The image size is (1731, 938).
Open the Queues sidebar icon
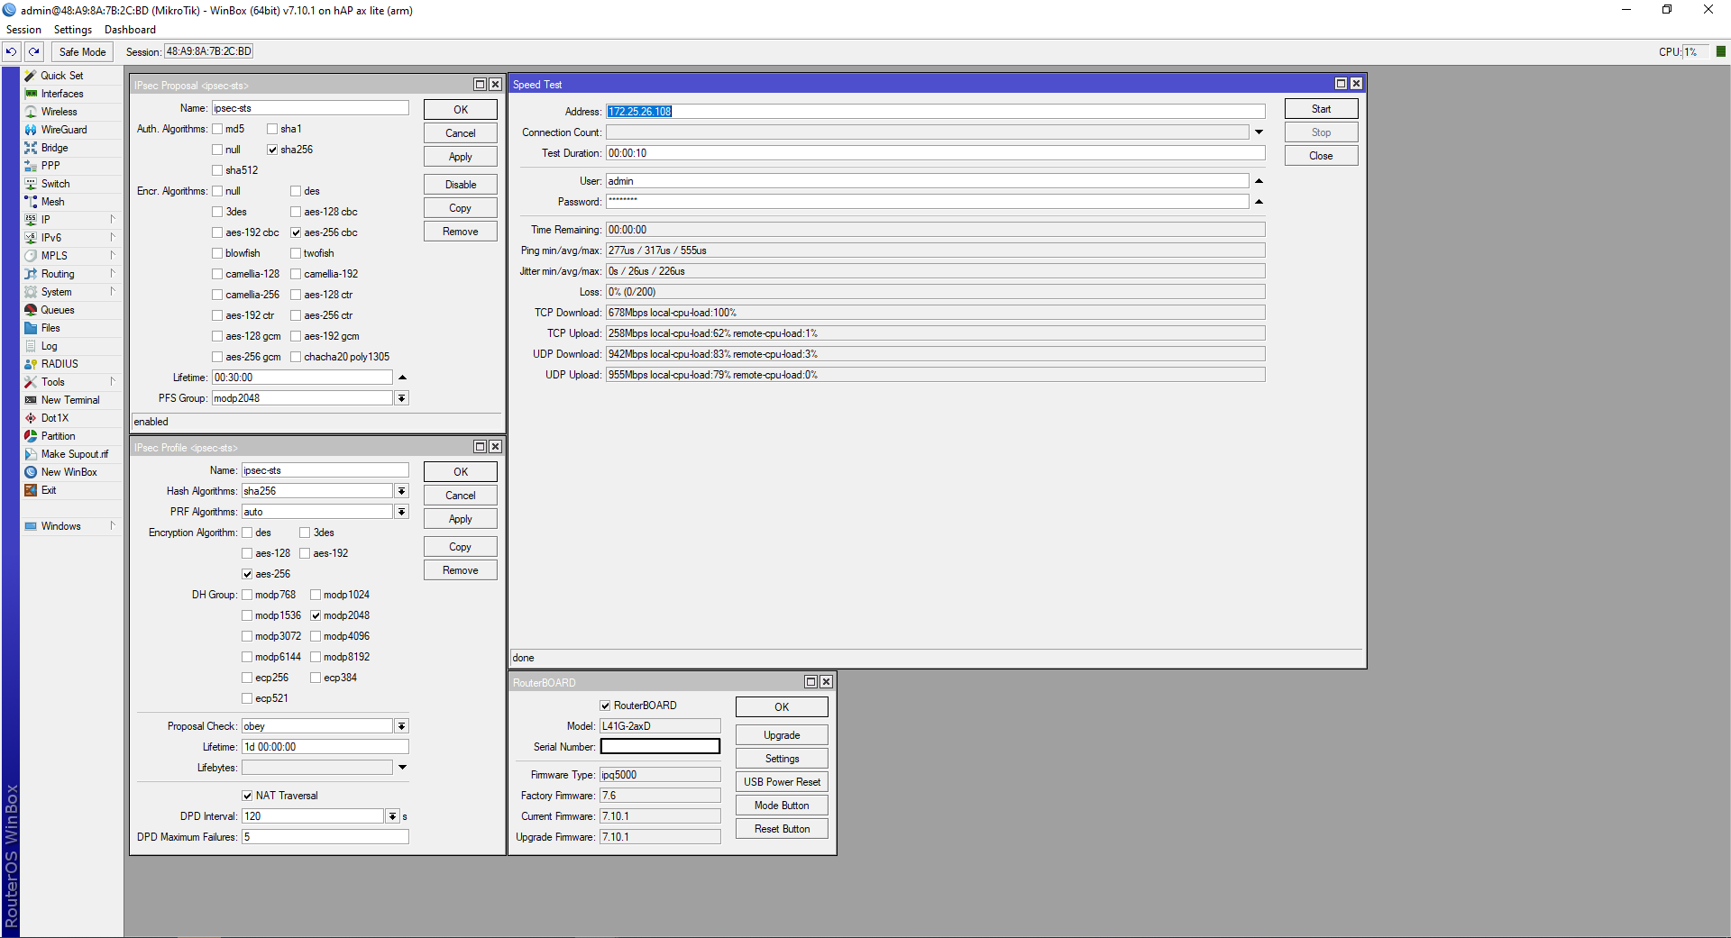tap(32, 310)
